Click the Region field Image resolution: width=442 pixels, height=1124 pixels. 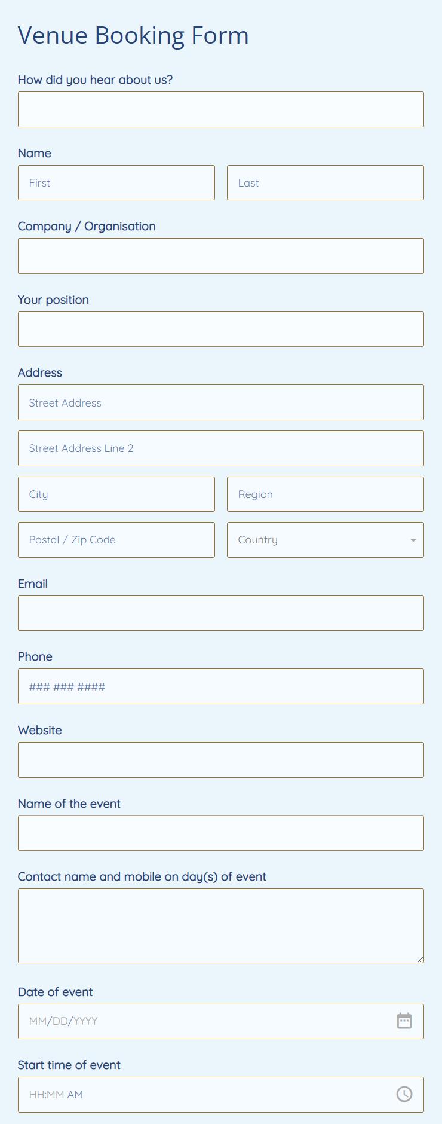click(326, 494)
